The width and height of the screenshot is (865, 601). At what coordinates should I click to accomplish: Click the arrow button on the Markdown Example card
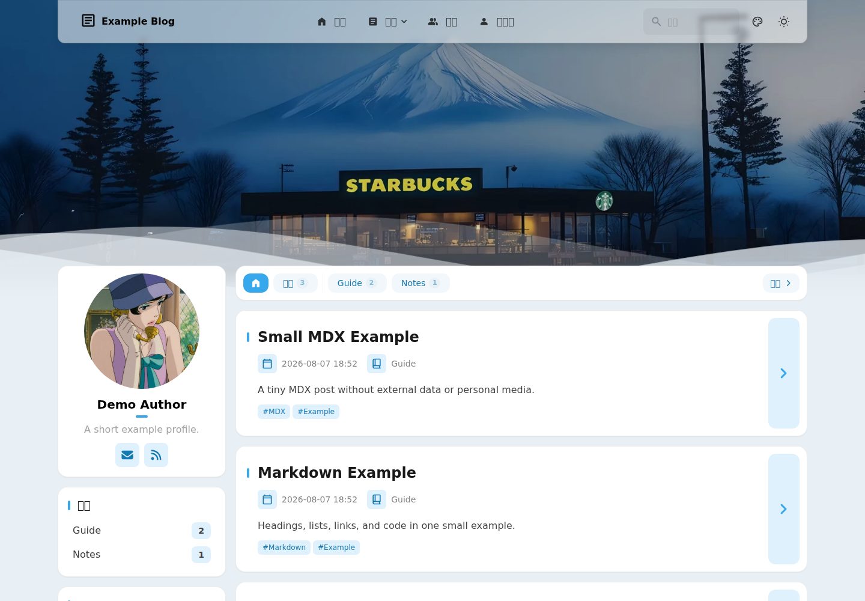[784, 509]
